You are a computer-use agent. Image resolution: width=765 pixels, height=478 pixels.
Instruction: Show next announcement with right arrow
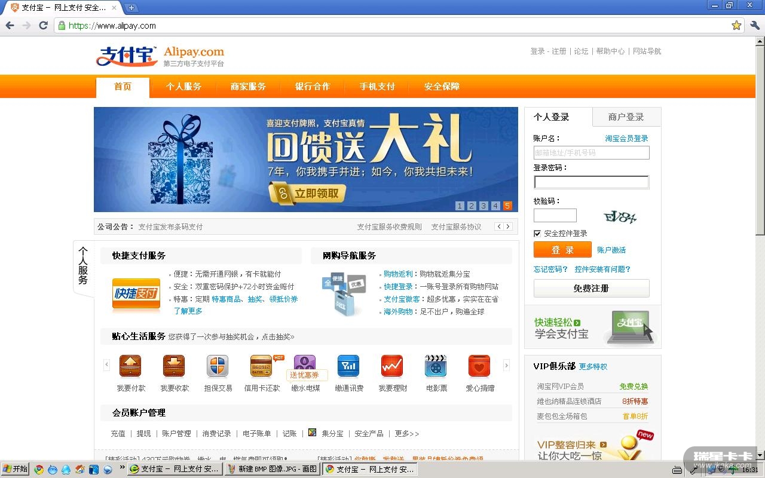click(x=508, y=226)
